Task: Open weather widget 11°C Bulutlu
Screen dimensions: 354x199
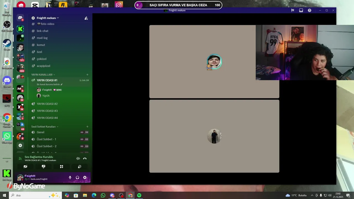Action: [x=296, y=195]
